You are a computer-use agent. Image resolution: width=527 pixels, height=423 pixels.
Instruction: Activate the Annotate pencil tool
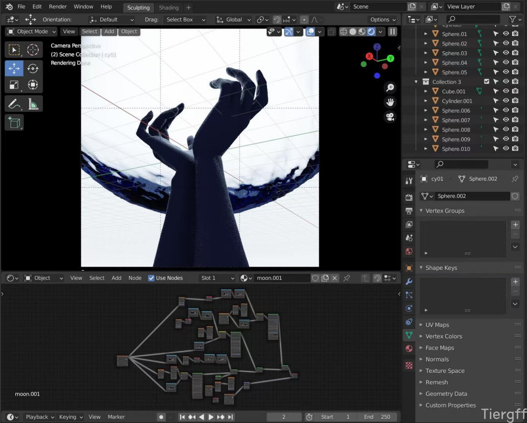click(x=14, y=104)
